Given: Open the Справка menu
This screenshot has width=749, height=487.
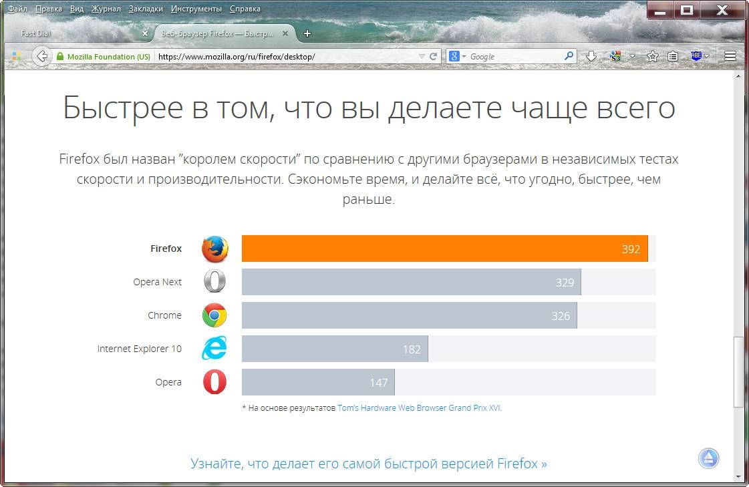Looking at the screenshot, I should point(245,9).
